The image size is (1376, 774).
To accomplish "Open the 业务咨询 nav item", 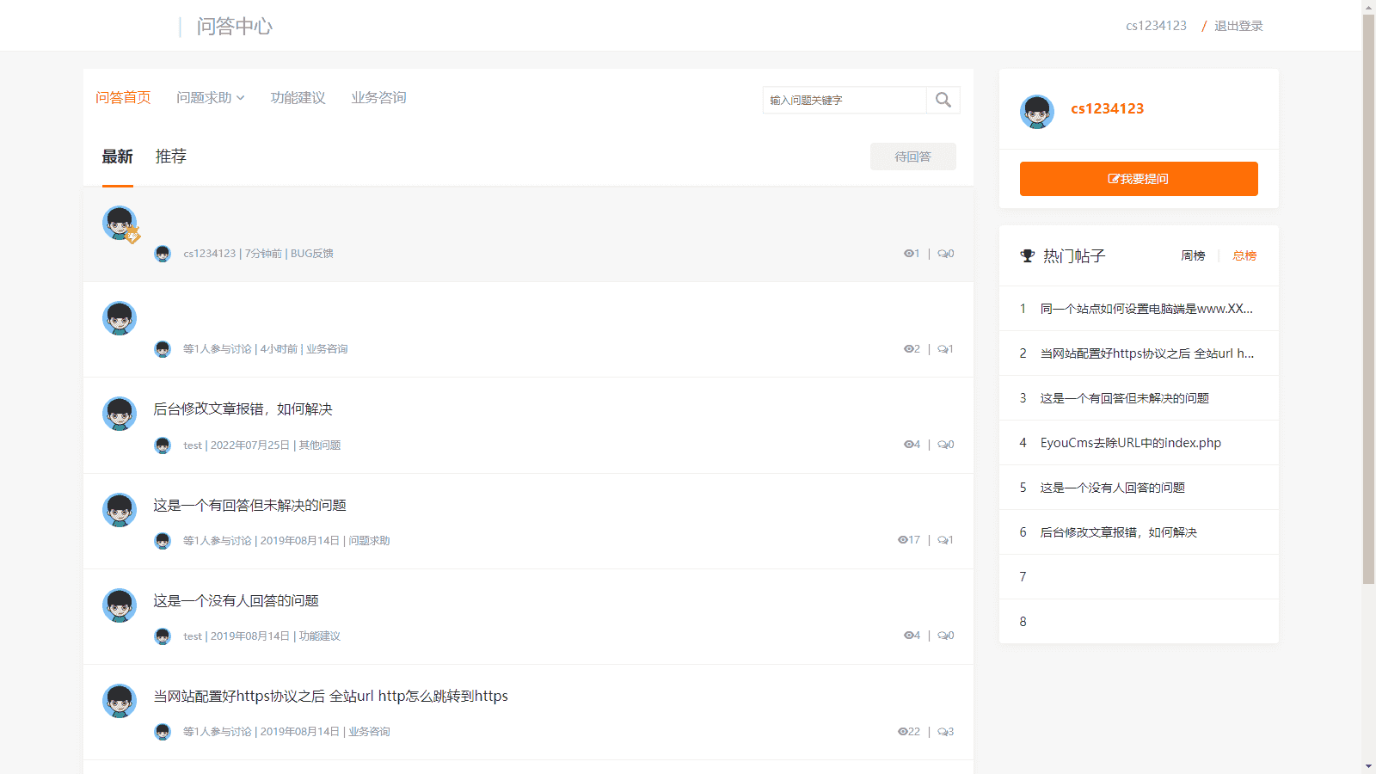I will click(378, 98).
